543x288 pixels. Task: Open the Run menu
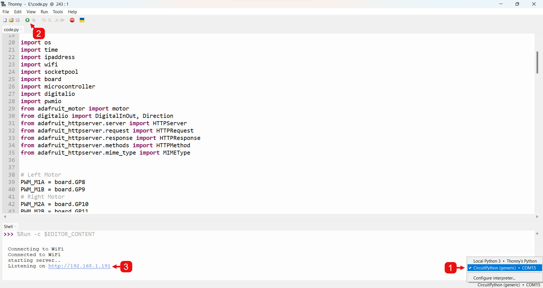[x=44, y=12]
